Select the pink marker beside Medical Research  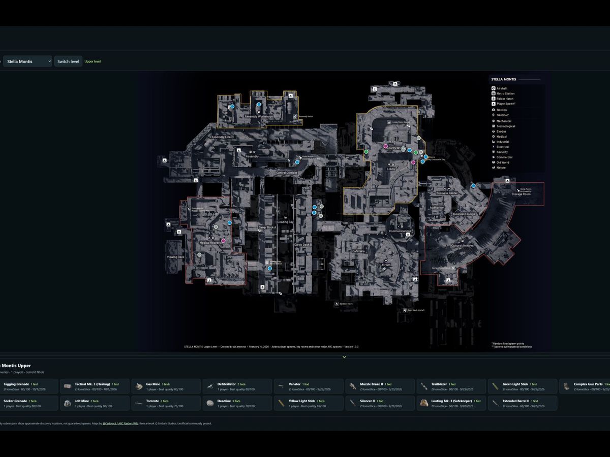(x=223, y=241)
